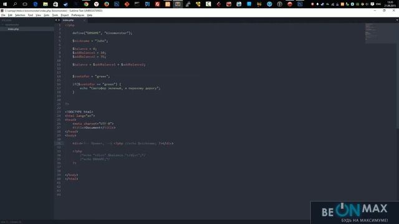
Task: Open the orange Git diamond icon
Action: (x=127, y=4)
